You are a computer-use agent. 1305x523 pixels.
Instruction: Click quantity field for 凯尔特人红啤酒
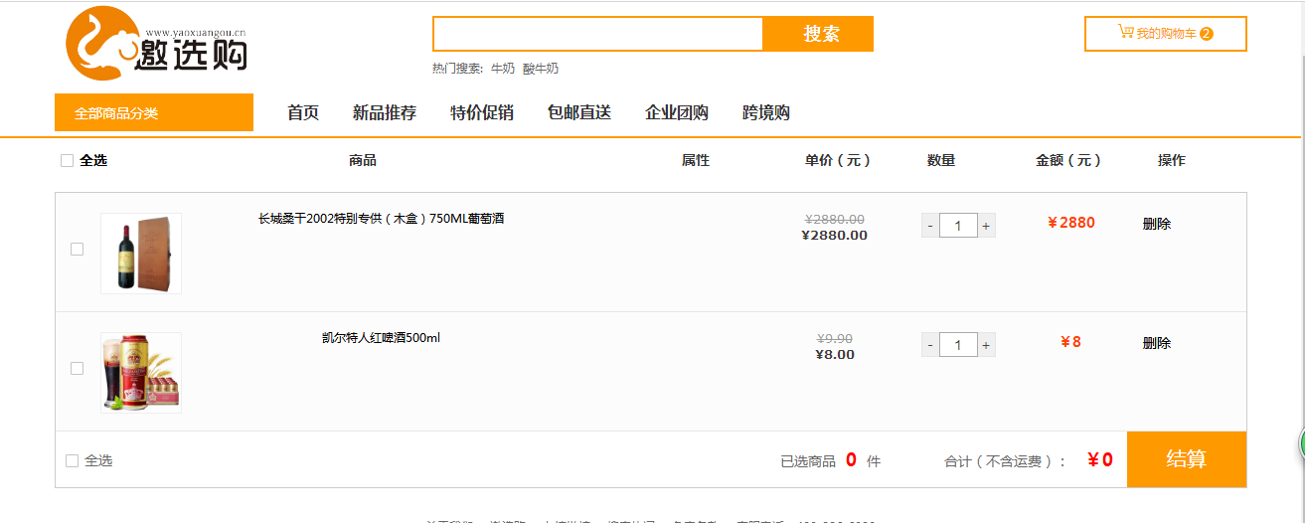(x=958, y=345)
